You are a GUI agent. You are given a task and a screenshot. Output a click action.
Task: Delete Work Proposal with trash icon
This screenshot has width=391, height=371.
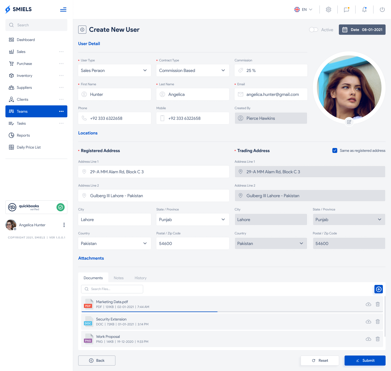click(x=378, y=339)
